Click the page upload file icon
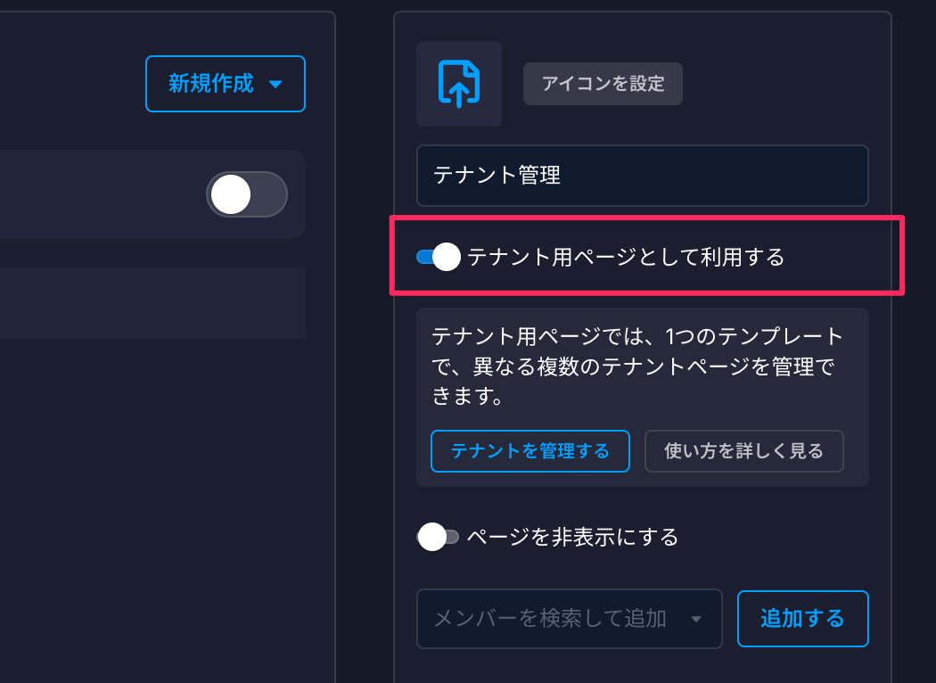 click(x=458, y=84)
